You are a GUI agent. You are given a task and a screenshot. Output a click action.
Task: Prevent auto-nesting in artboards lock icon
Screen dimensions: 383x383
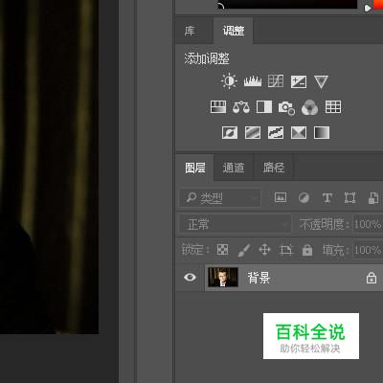pyautogui.click(x=285, y=250)
